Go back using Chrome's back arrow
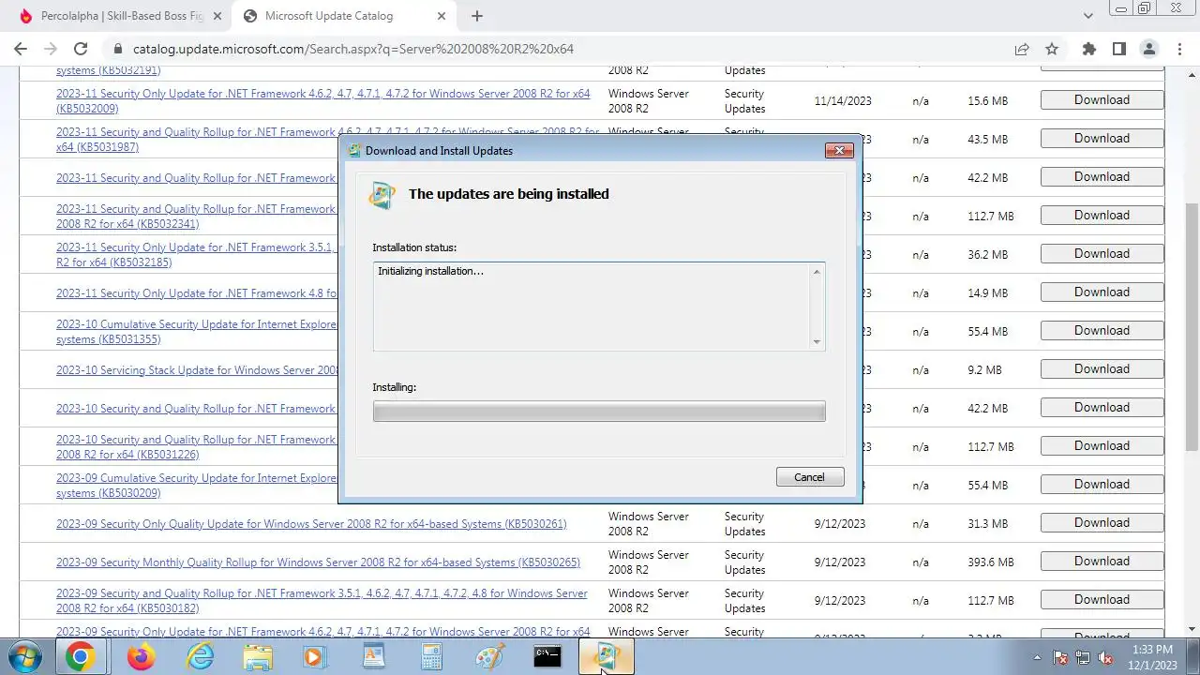This screenshot has height=675, width=1200. coord(21,49)
